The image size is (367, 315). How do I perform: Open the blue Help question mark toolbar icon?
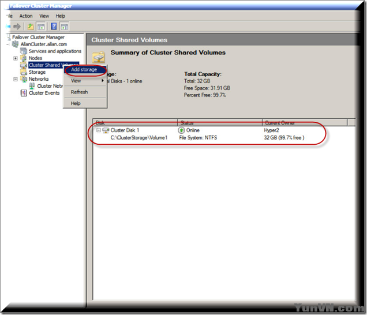pos(54,26)
